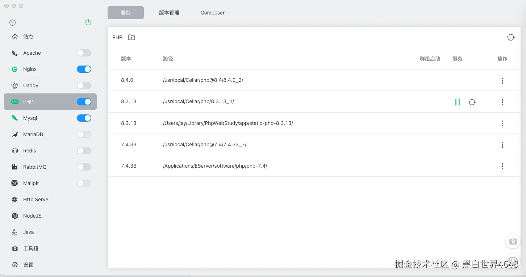Switch to the 版本管理 tab
Viewport: 526px width, 277px height.
169,13
